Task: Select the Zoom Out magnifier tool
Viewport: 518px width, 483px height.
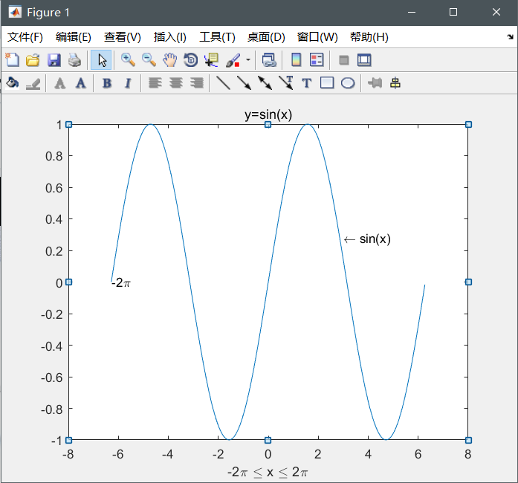Action: point(149,60)
